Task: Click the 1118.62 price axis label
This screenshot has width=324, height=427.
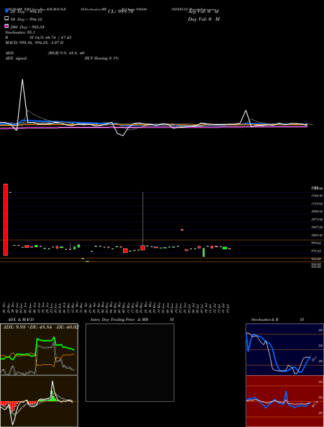Action: click(317, 203)
